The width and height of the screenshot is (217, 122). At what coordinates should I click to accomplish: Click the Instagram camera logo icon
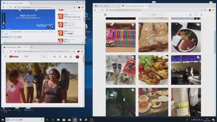point(105,15)
